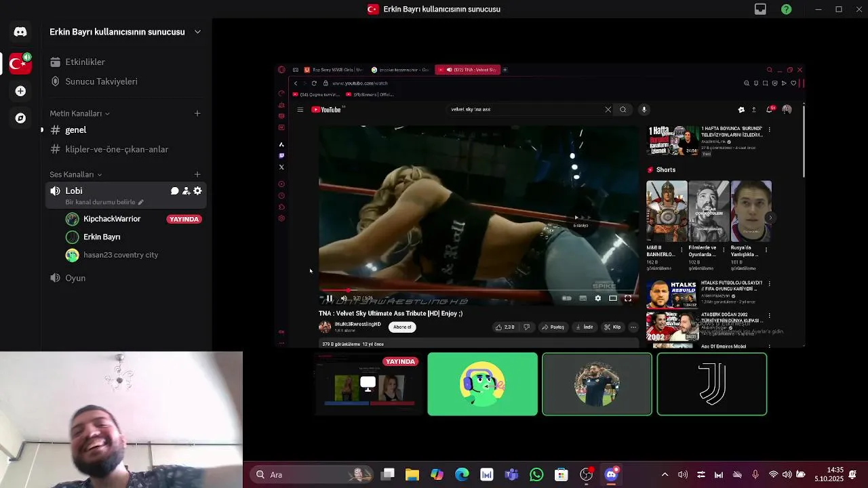The width and height of the screenshot is (868, 488).
Task: Focus the main streamed screen view
Action: pyautogui.click(x=540, y=205)
